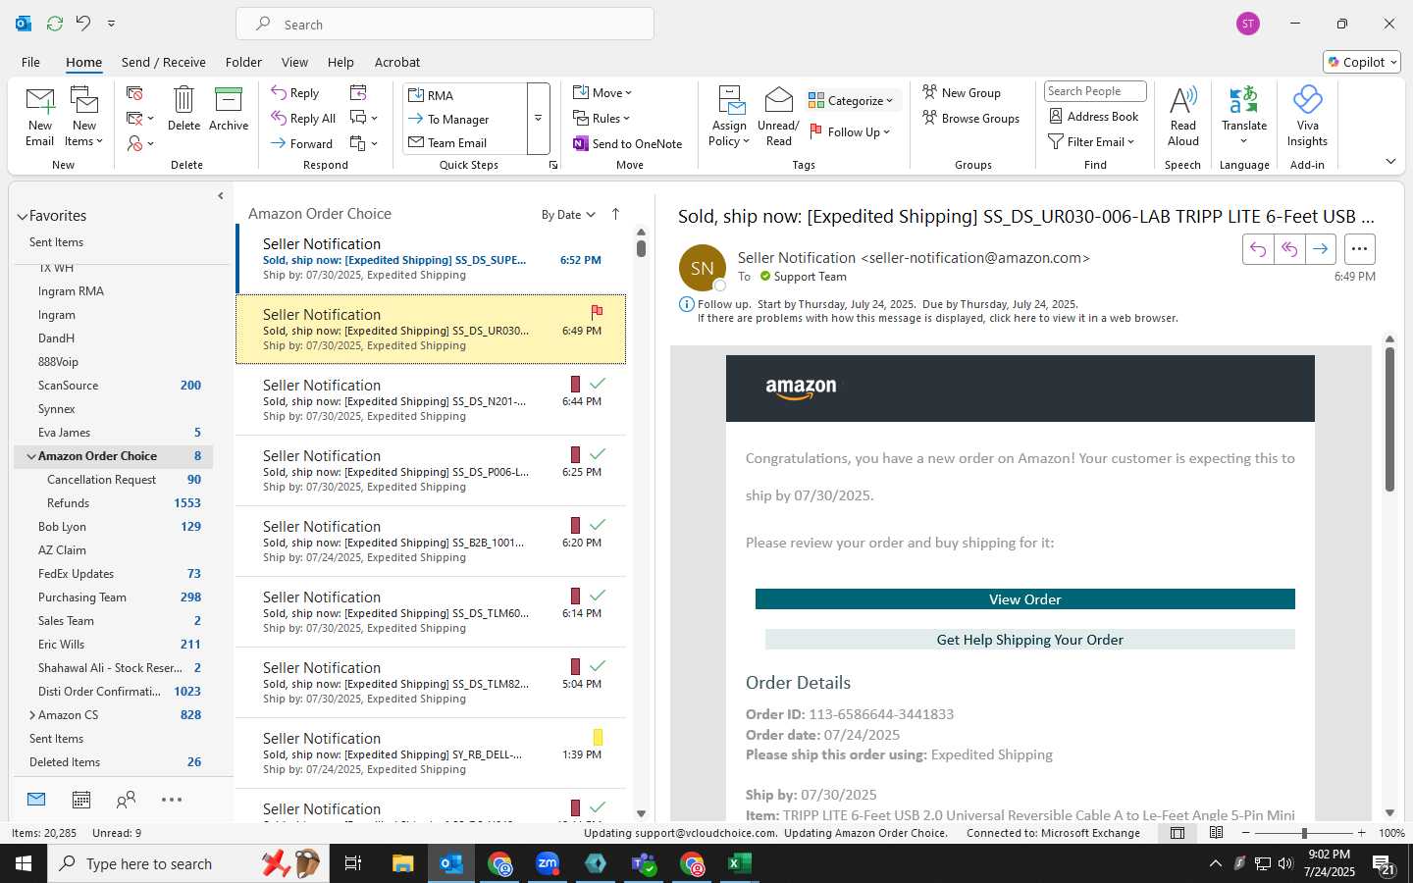The image size is (1413, 883).
Task: Forward the email from the ribbon
Action: click(x=302, y=143)
